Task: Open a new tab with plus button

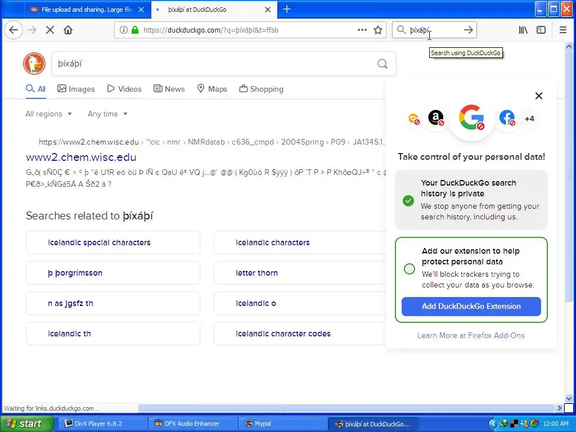Action: coord(287,10)
